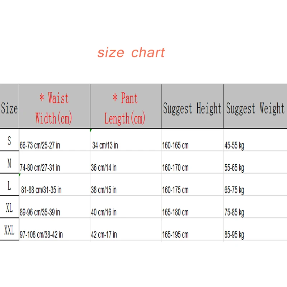This screenshot has height=287, width=287.
Task: Select the 66-73 cm/25-27 in waist cell
Action: click(40, 145)
